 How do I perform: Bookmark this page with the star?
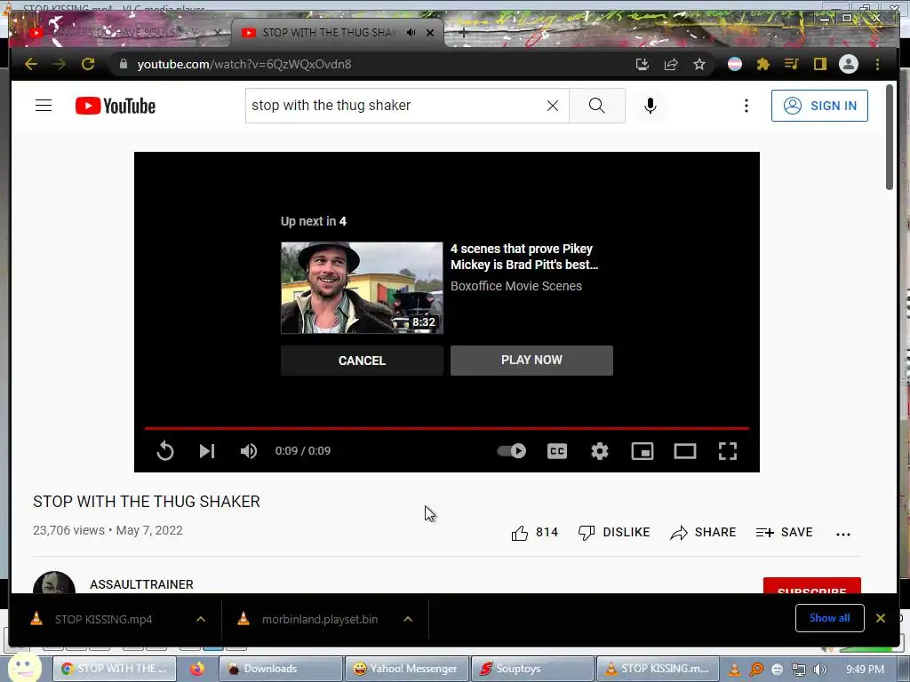point(699,64)
